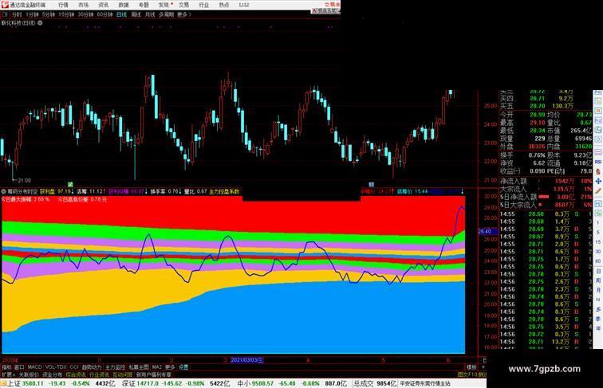Select 周 period in right sidebar

click(x=598, y=280)
